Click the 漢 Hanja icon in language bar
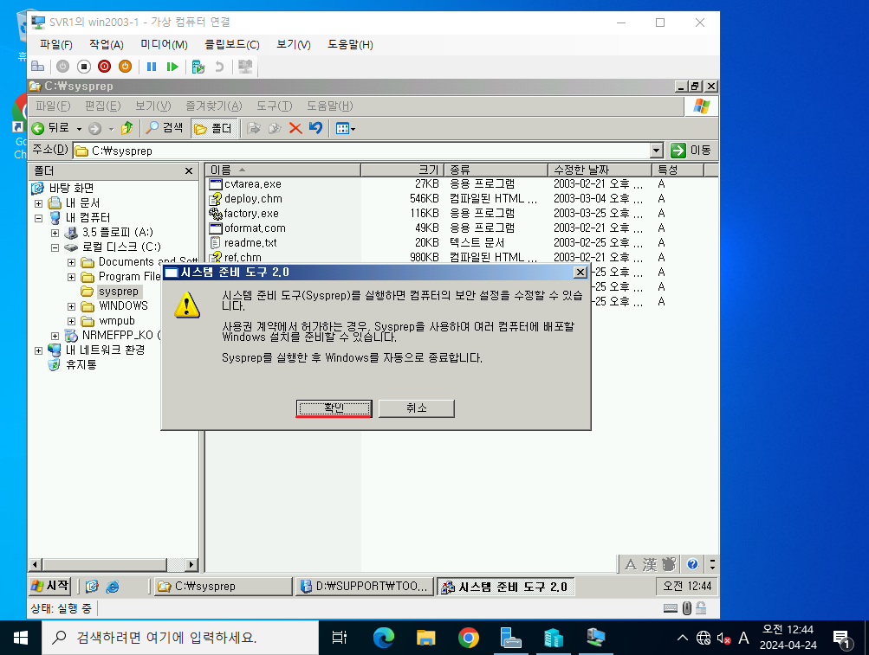The width and height of the screenshot is (869, 655). [650, 564]
